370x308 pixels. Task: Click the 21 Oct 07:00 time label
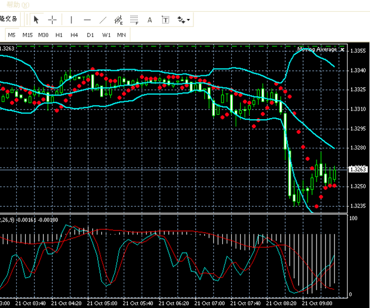[210, 304]
